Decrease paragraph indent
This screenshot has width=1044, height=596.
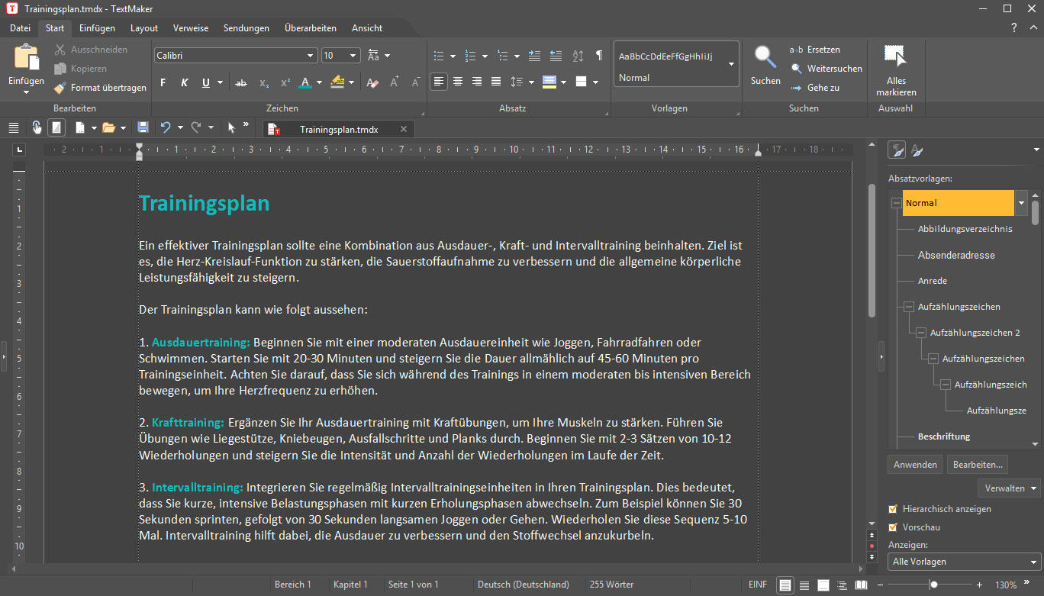tap(556, 56)
